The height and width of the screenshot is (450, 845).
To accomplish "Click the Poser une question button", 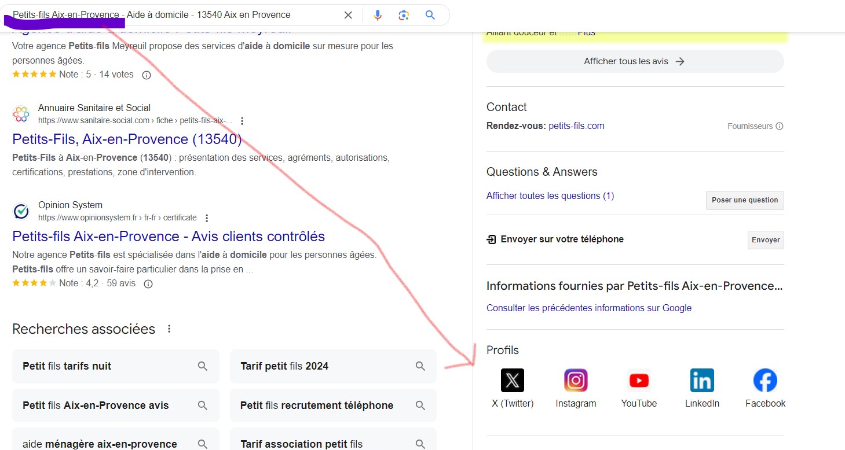I will point(745,200).
